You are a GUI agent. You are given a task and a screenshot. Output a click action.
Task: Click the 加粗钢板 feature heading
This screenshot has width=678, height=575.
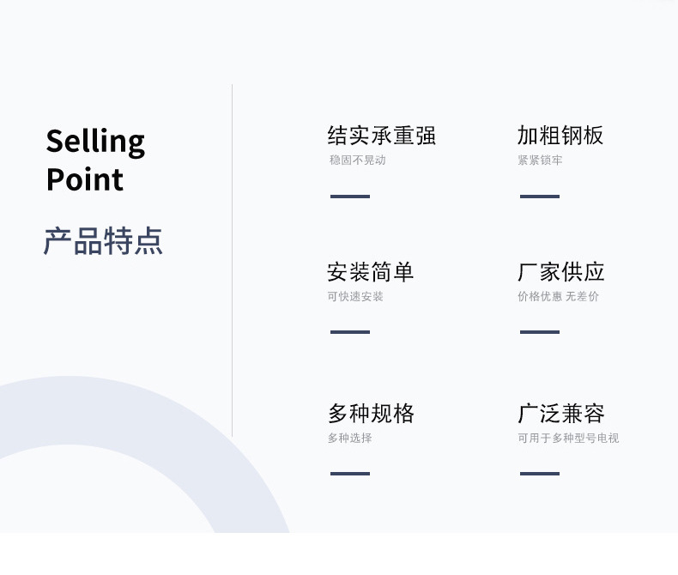[x=560, y=136]
